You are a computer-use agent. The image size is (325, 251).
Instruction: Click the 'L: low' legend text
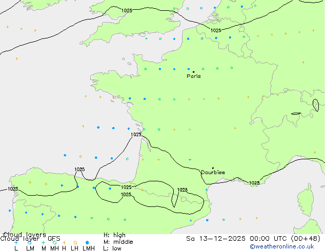pyautogui.click(x=112, y=248)
